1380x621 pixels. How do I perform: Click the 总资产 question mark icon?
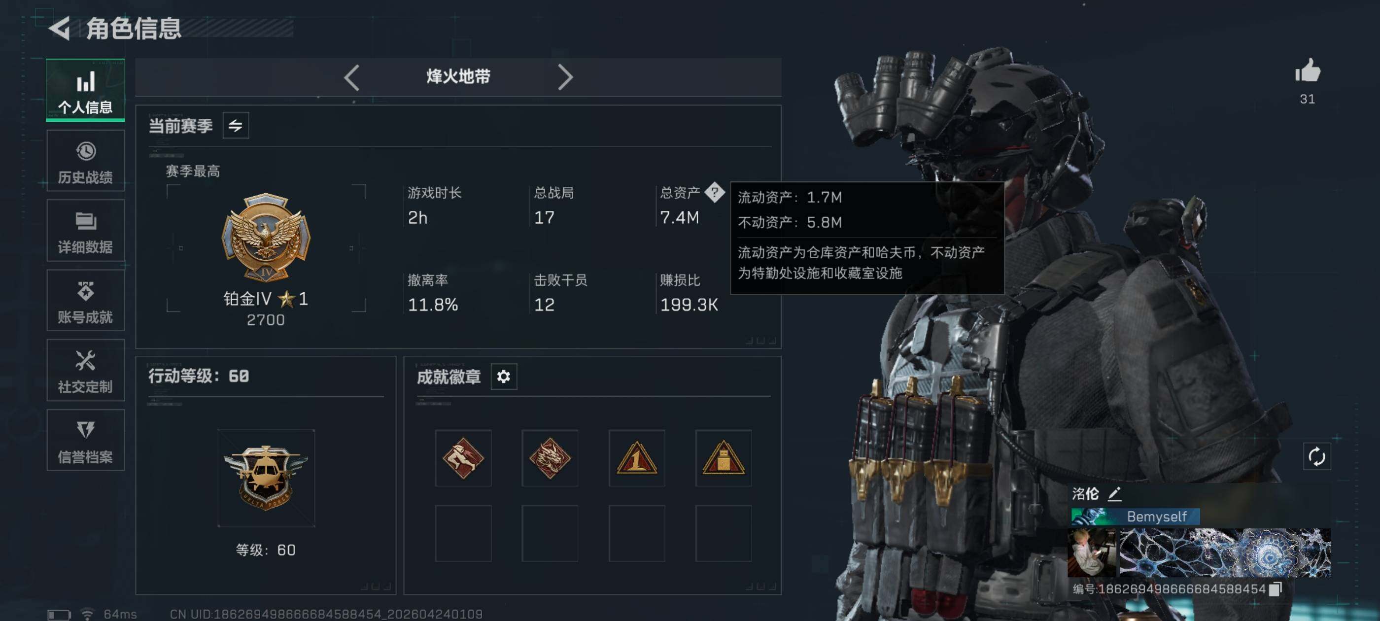pyautogui.click(x=714, y=192)
